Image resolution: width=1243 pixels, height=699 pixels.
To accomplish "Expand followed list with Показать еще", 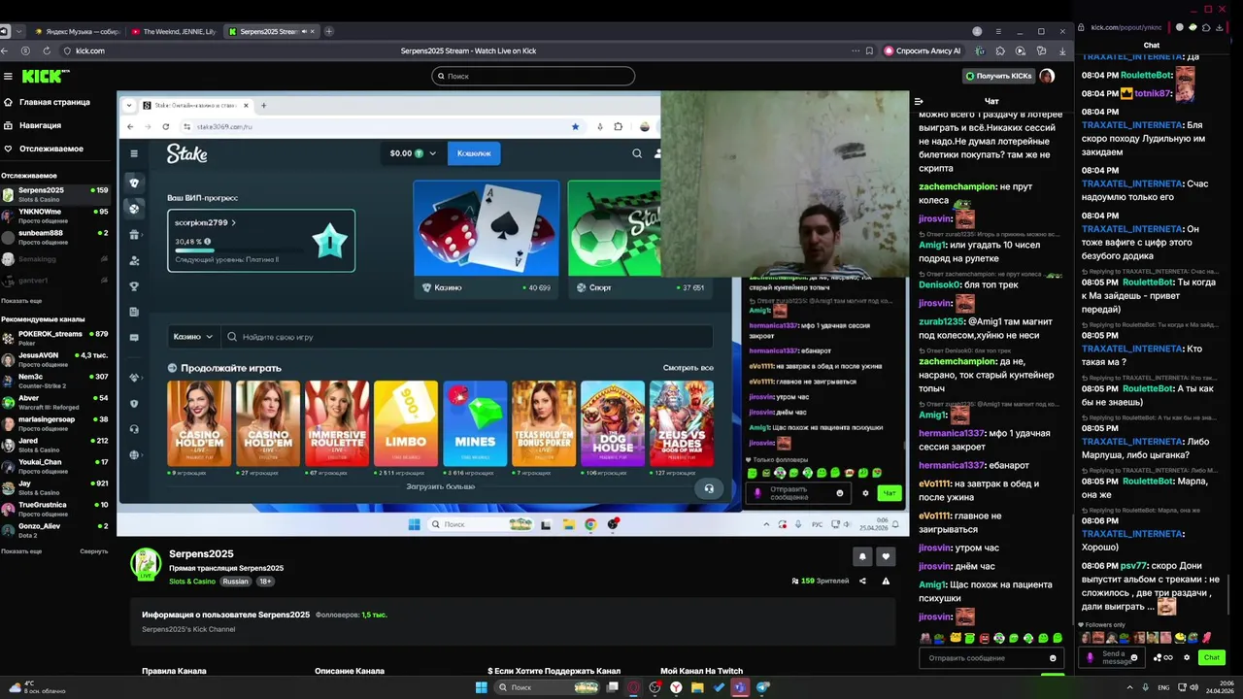I will pos(21,301).
